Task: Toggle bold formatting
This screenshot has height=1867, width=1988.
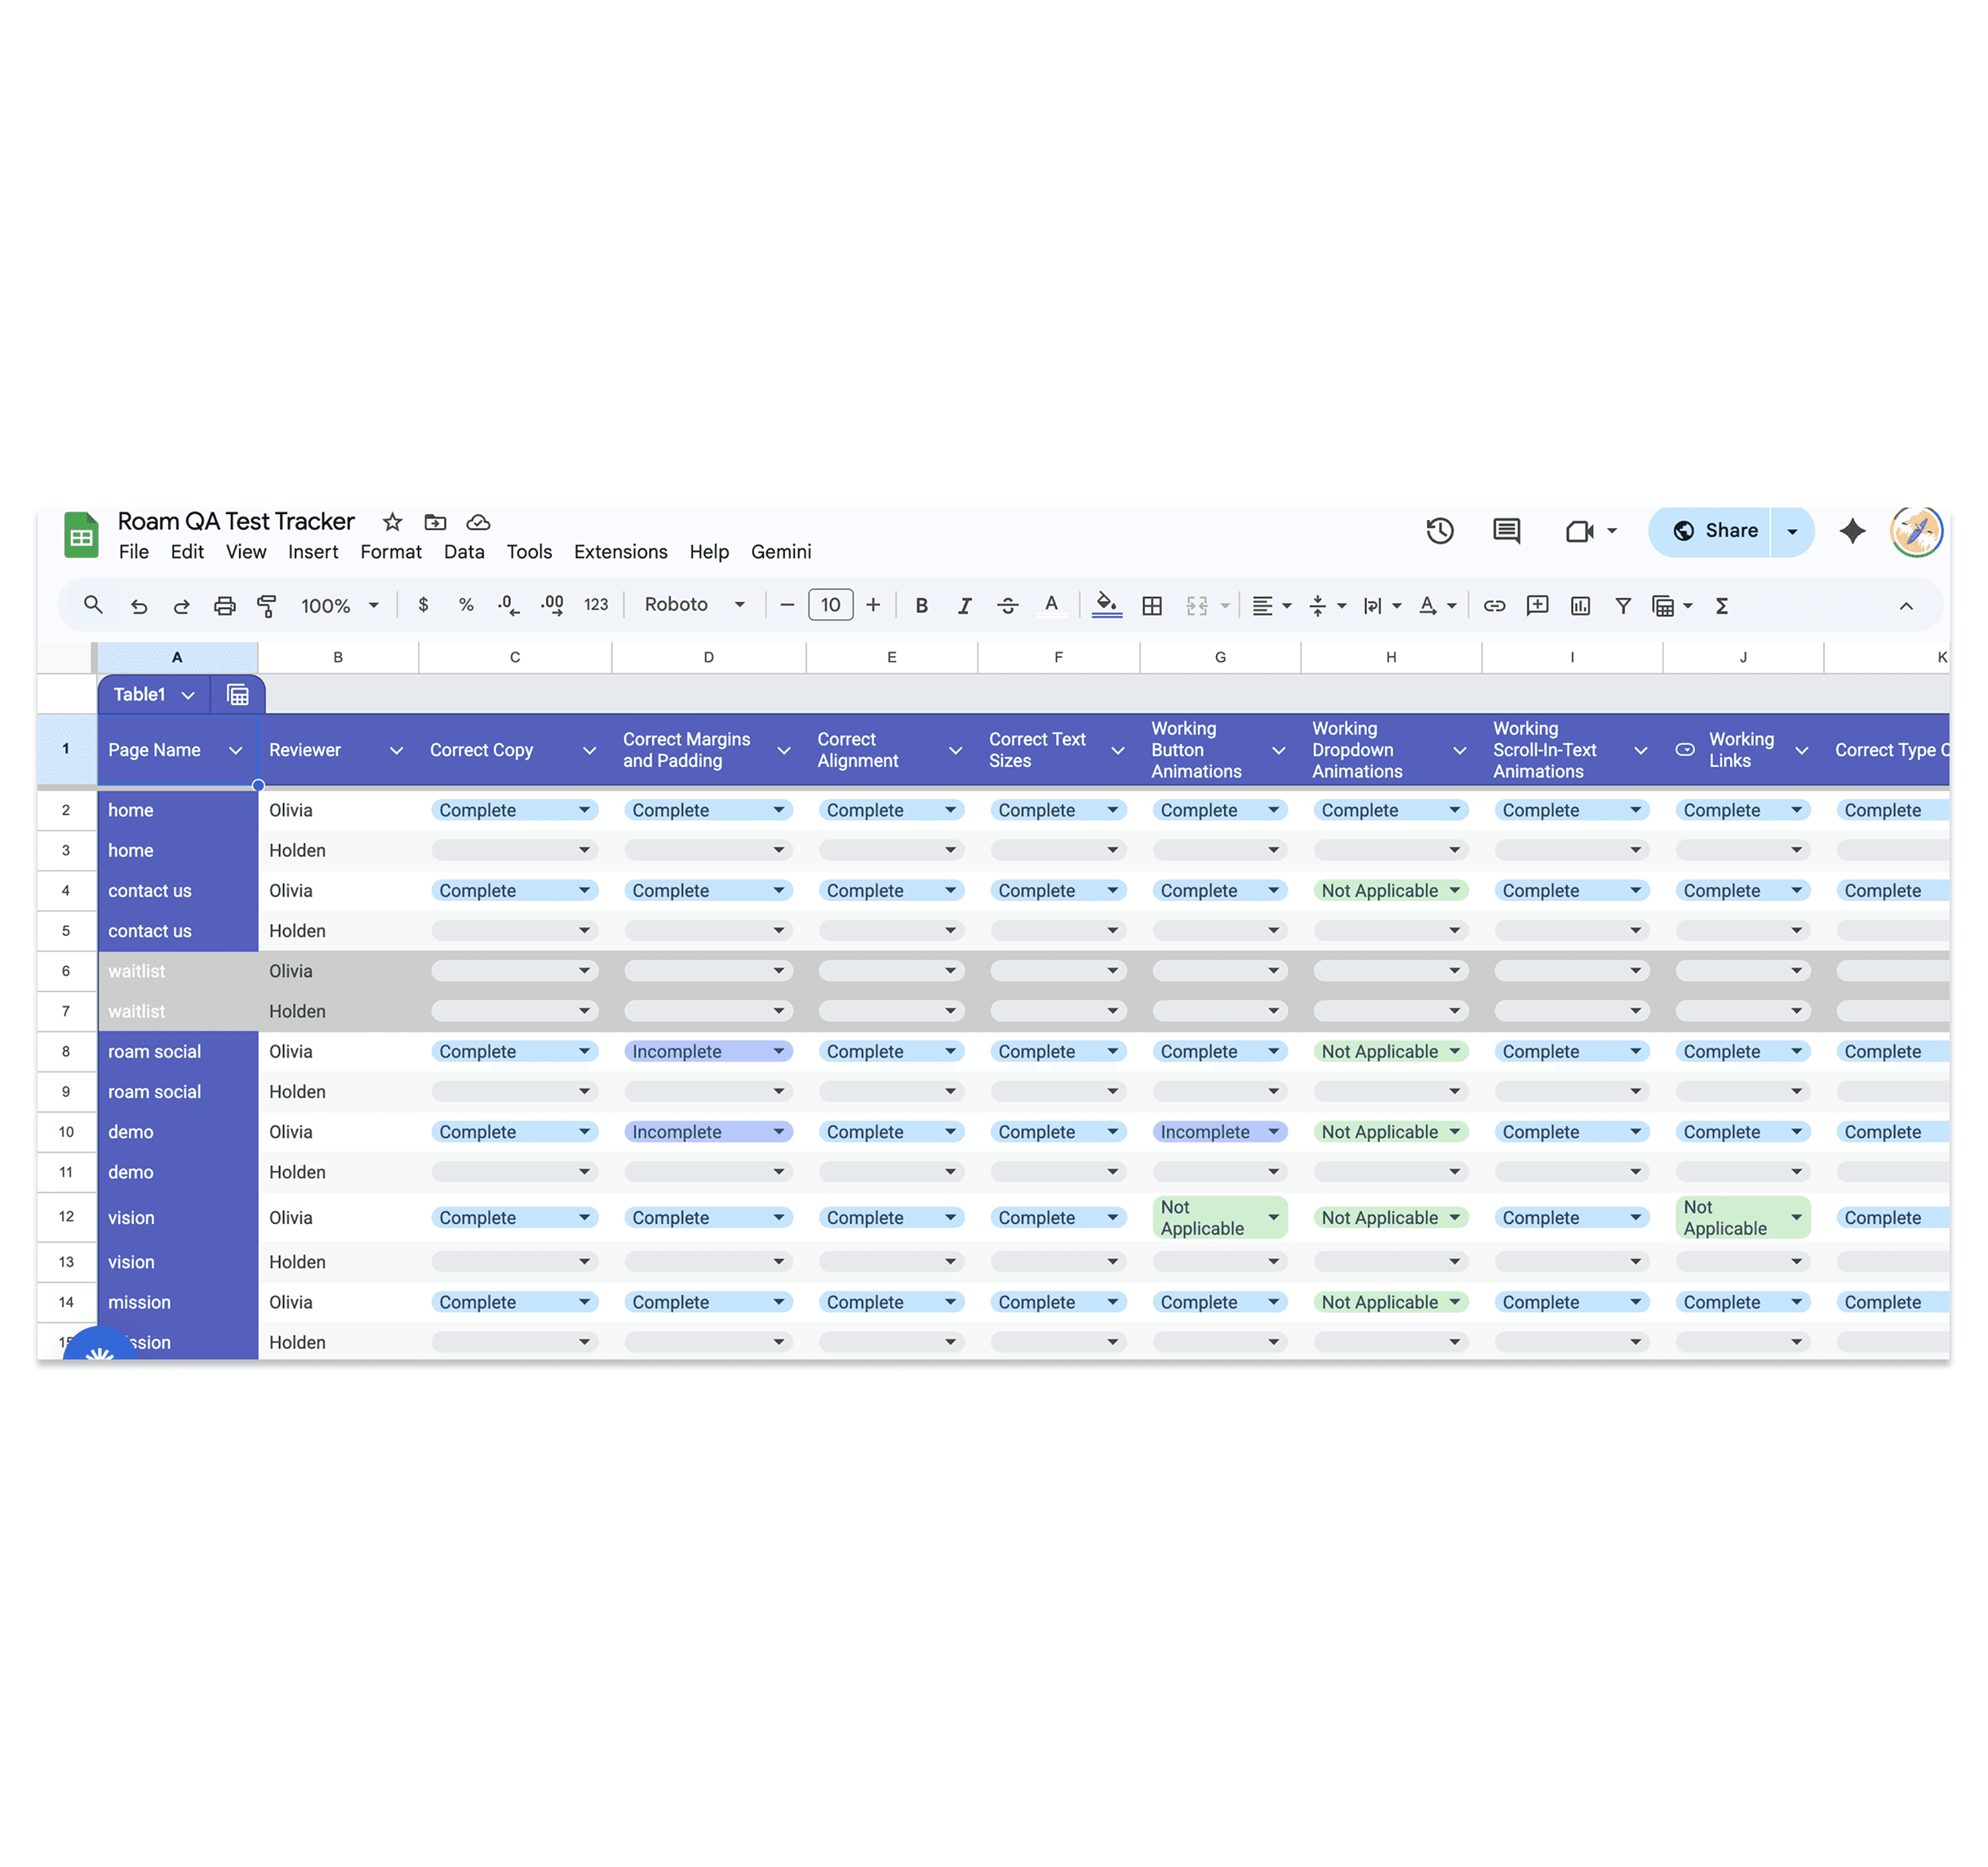Action: pyautogui.click(x=921, y=605)
